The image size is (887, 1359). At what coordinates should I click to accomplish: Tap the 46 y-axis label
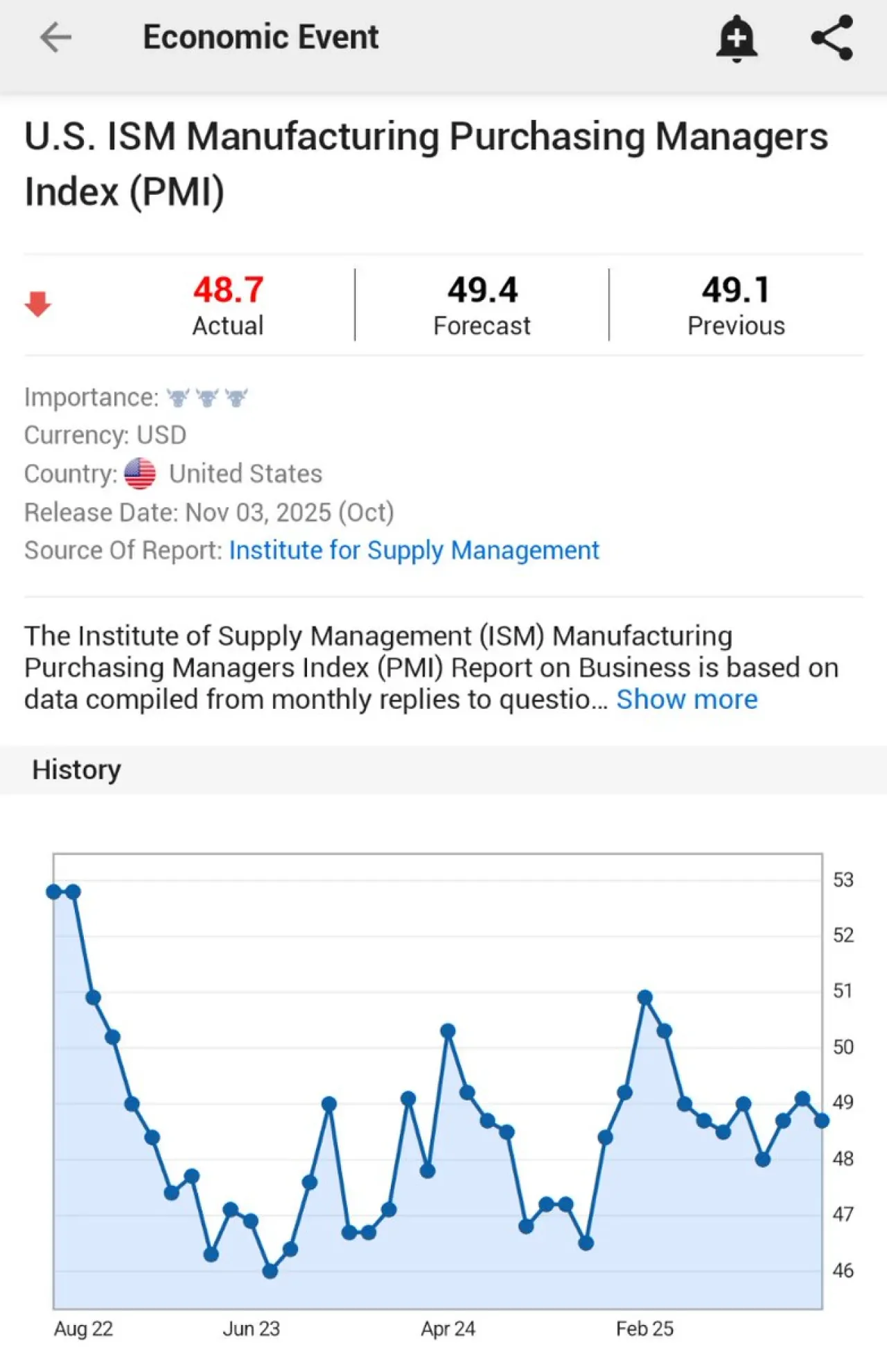pos(843,1270)
